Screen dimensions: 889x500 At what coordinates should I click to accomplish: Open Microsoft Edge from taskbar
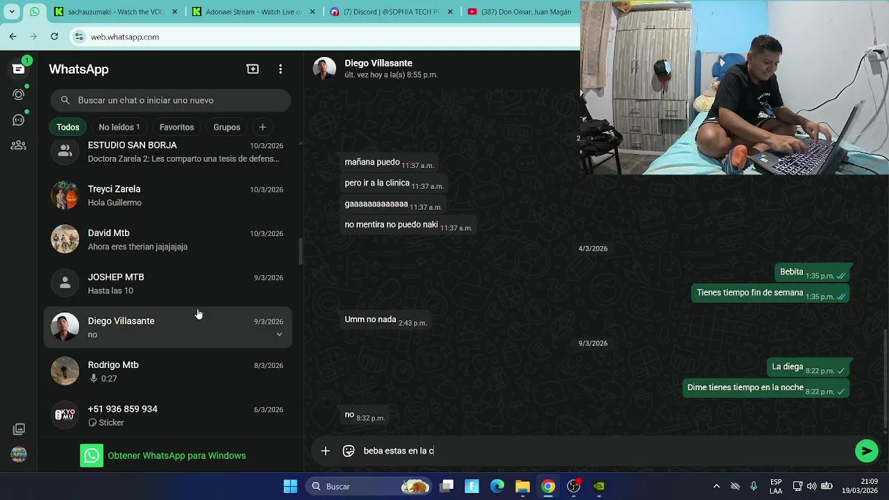(497, 486)
